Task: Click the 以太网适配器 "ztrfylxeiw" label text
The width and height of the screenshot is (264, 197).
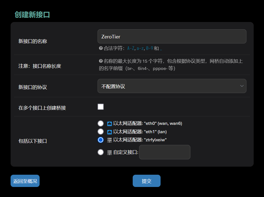Action: [140, 140]
